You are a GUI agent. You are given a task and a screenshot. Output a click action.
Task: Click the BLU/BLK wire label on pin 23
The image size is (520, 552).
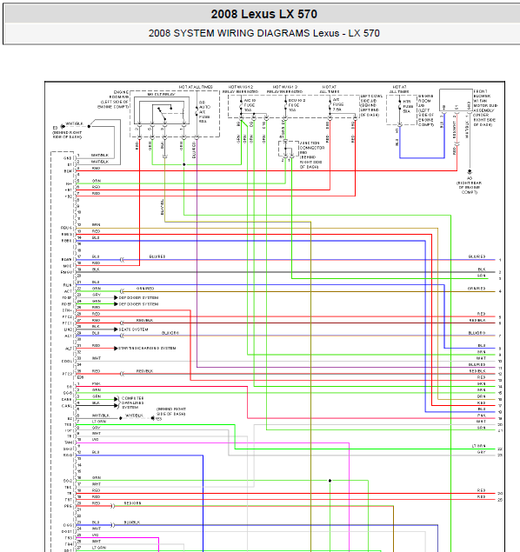point(131,522)
